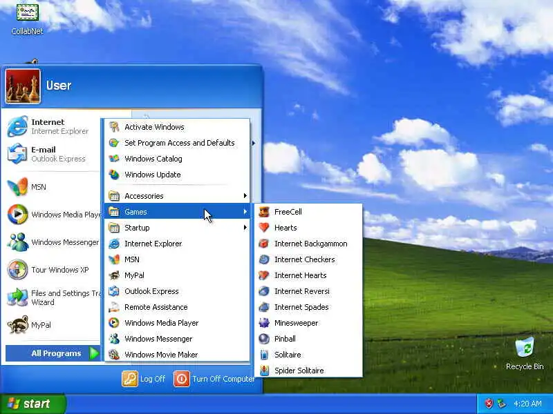
Task: Open Set Program Access and Defaults
Action: [177, 143]
